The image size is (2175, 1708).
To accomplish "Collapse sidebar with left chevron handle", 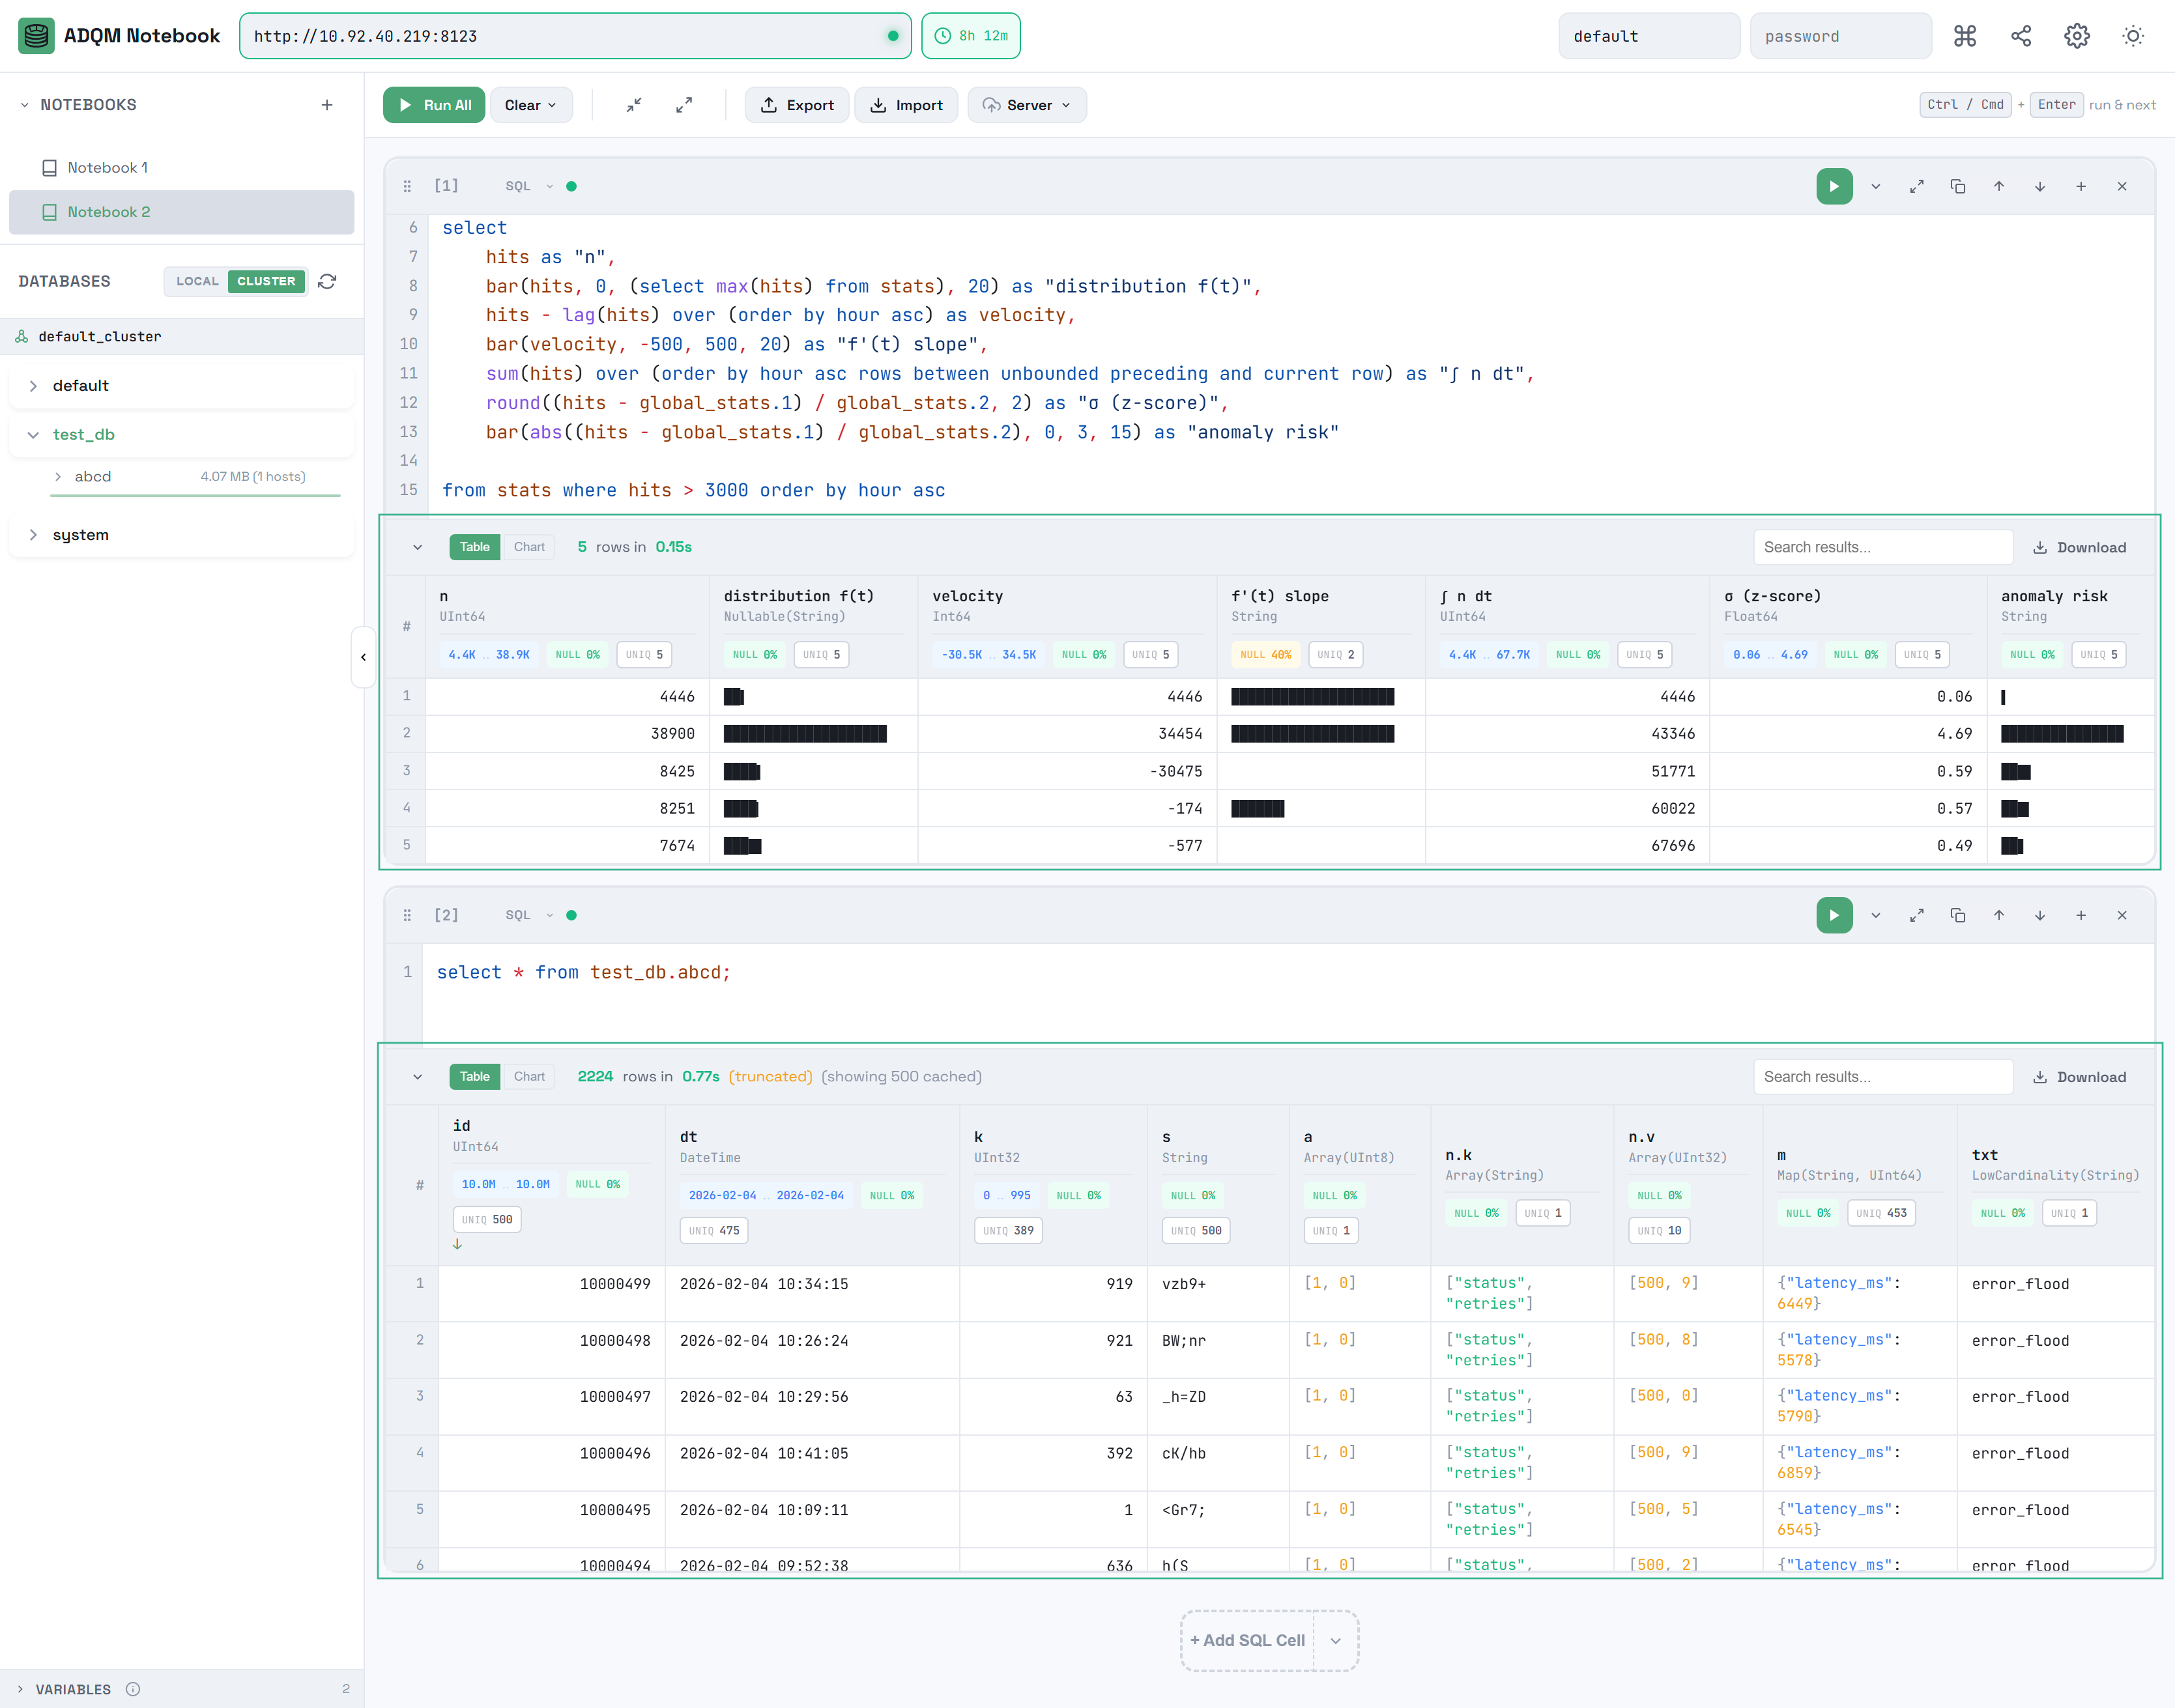I will tap(363, 657).
